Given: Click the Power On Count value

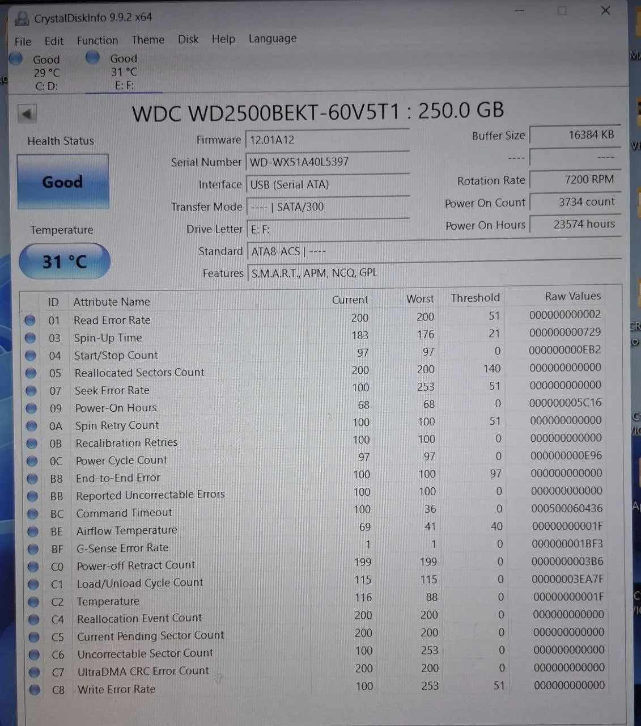Looking at the screenshot, I should pyautogui.click(x=575, y=202).
